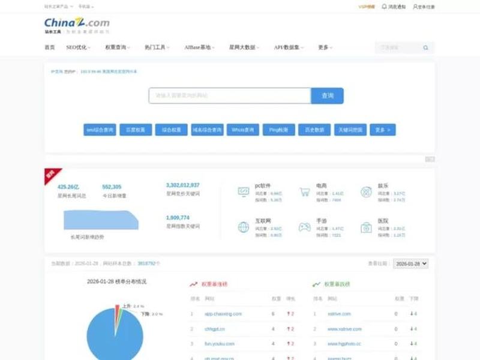
Task: Click the user login icon
Action: click(415, 7)
